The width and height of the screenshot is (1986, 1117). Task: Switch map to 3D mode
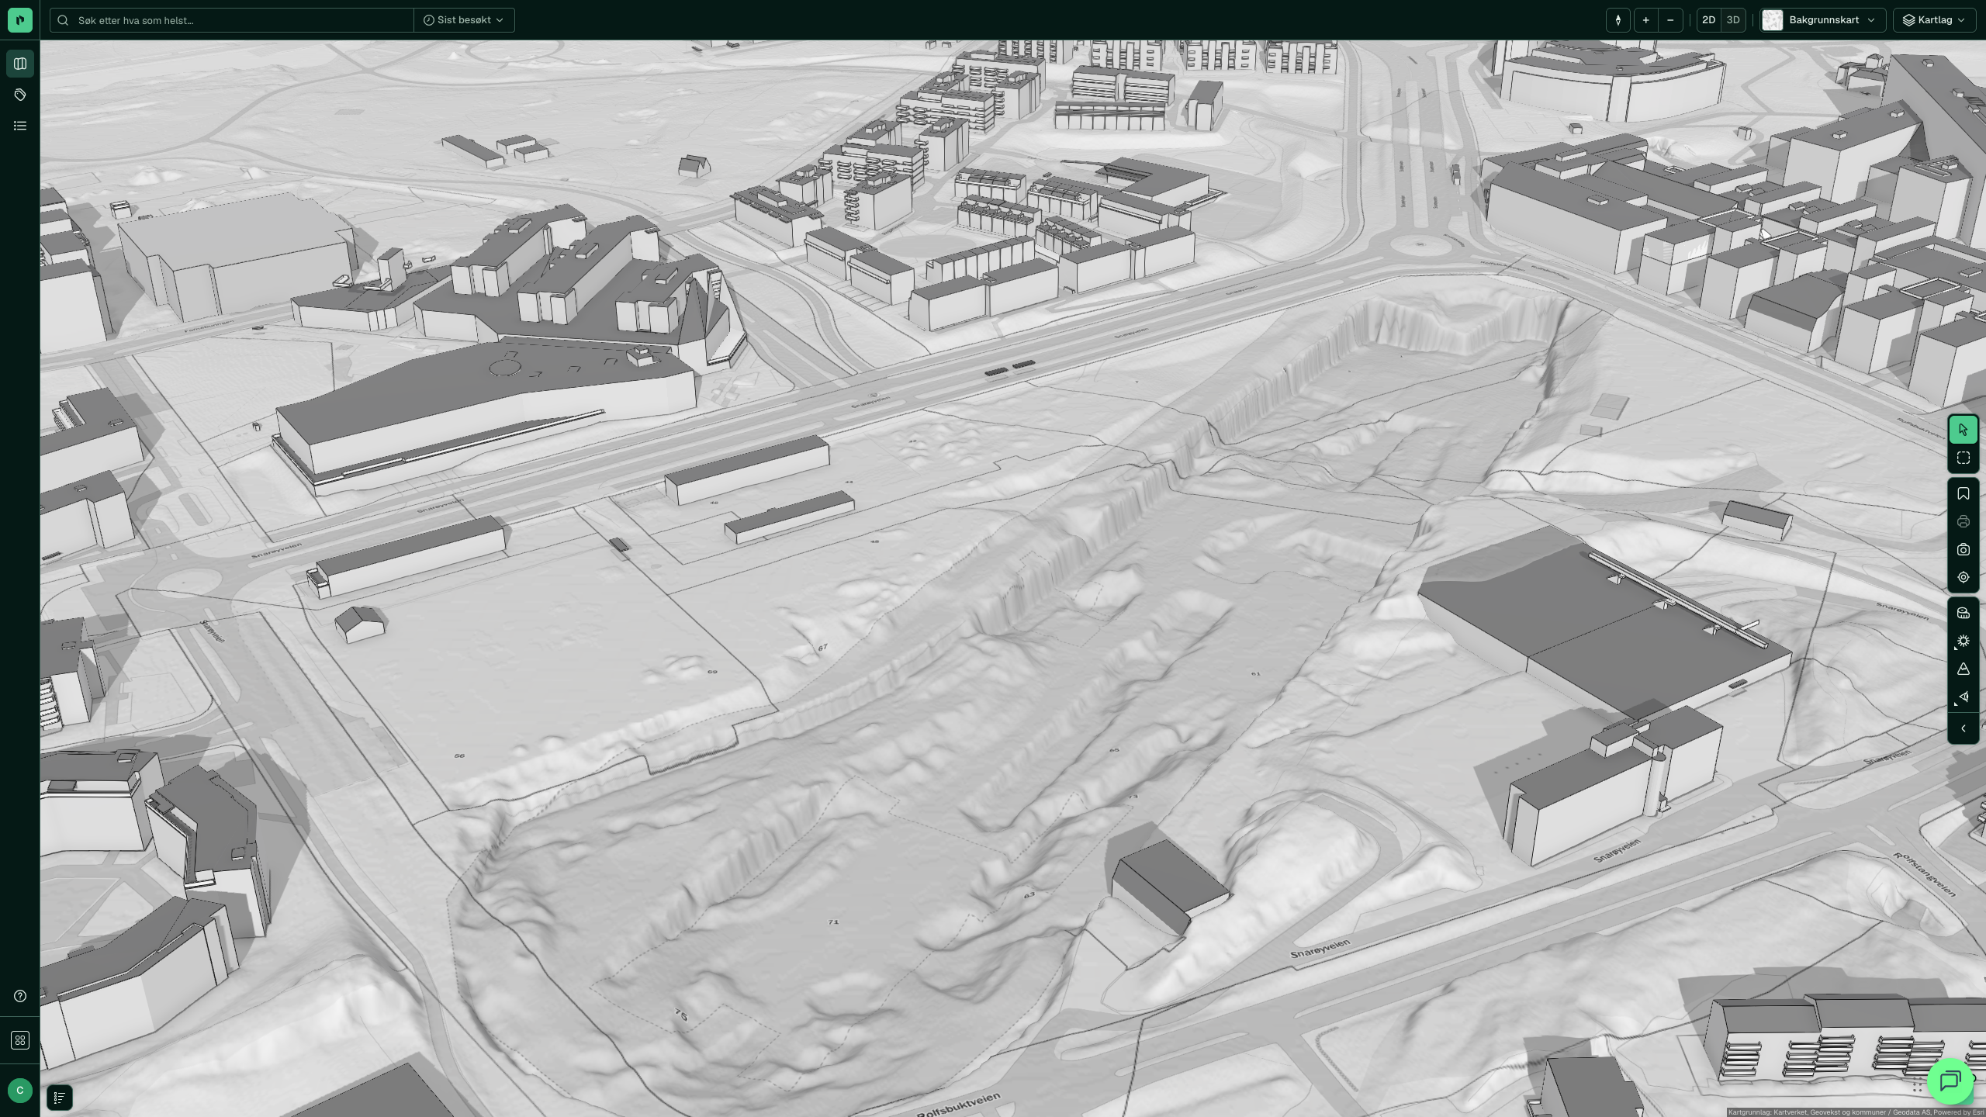[1733, 20]
